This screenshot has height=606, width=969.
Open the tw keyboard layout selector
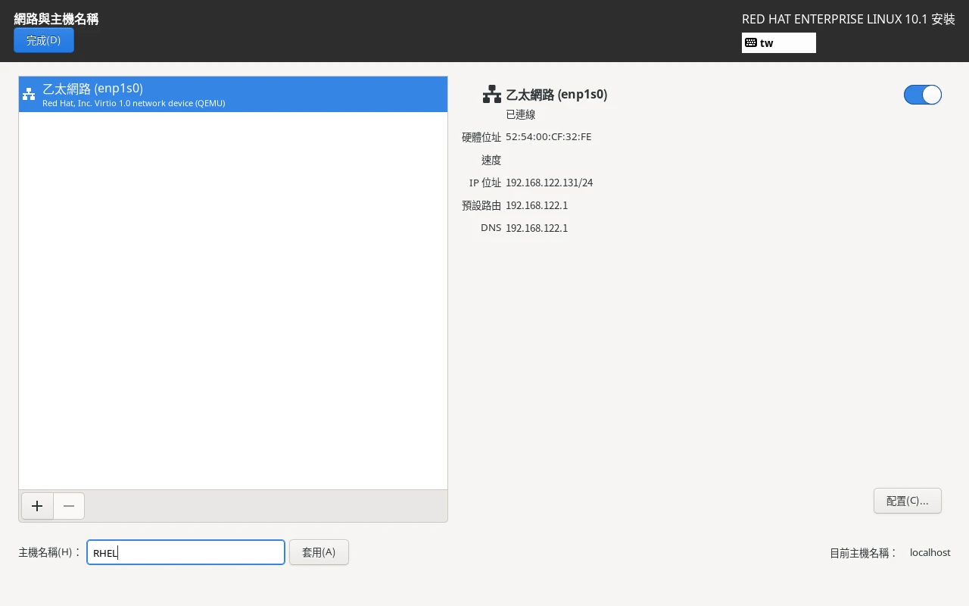pos(779,42)
